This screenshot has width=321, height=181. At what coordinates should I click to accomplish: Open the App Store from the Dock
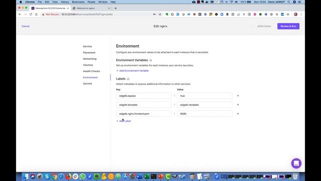click(x=125, y=176)
